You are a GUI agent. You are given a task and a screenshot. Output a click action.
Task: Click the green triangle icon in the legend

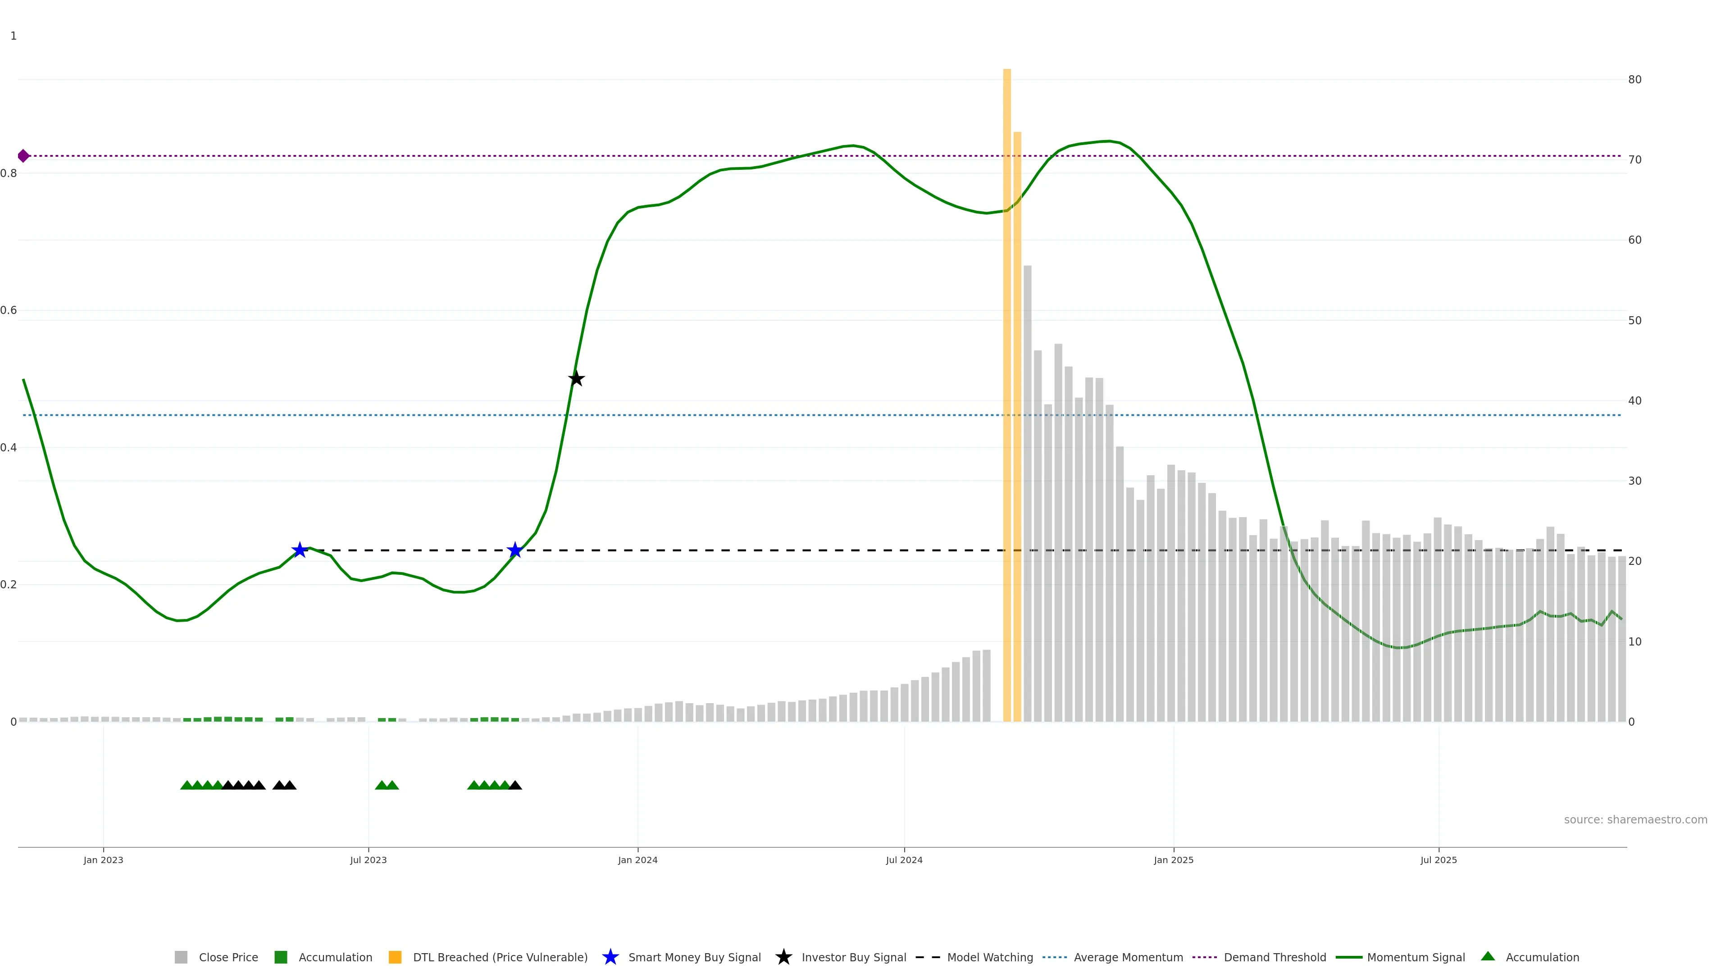[x=1488, y=956]
